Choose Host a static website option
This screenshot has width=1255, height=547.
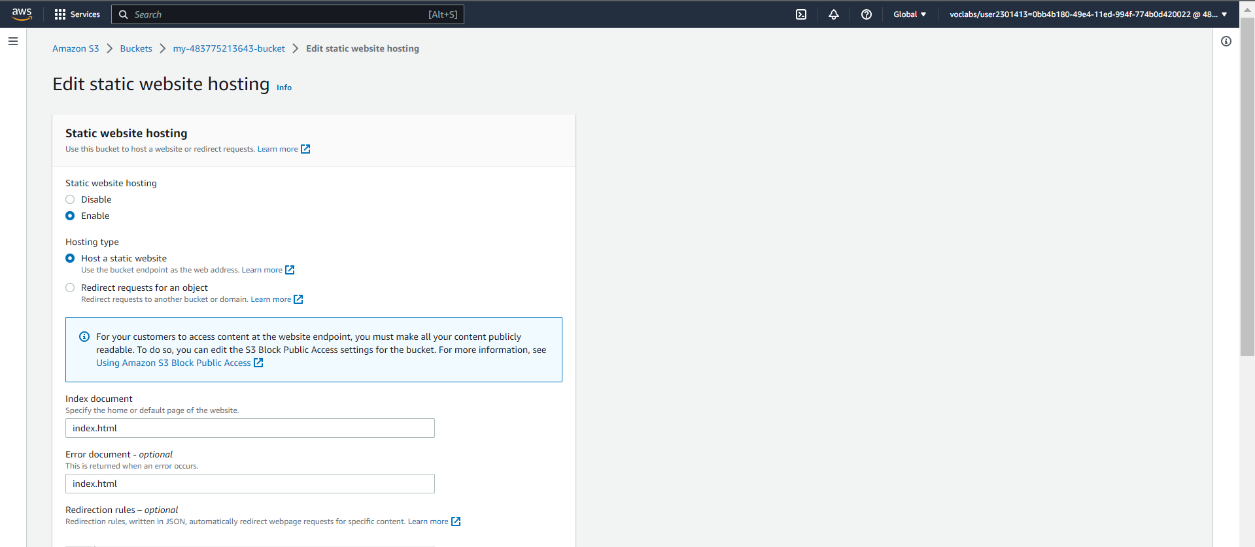pos(70,258)
